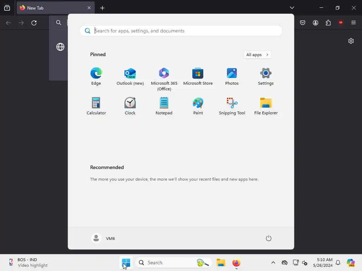
Task: Click the Firefox back arrow
Action: [x=8, y=23]
